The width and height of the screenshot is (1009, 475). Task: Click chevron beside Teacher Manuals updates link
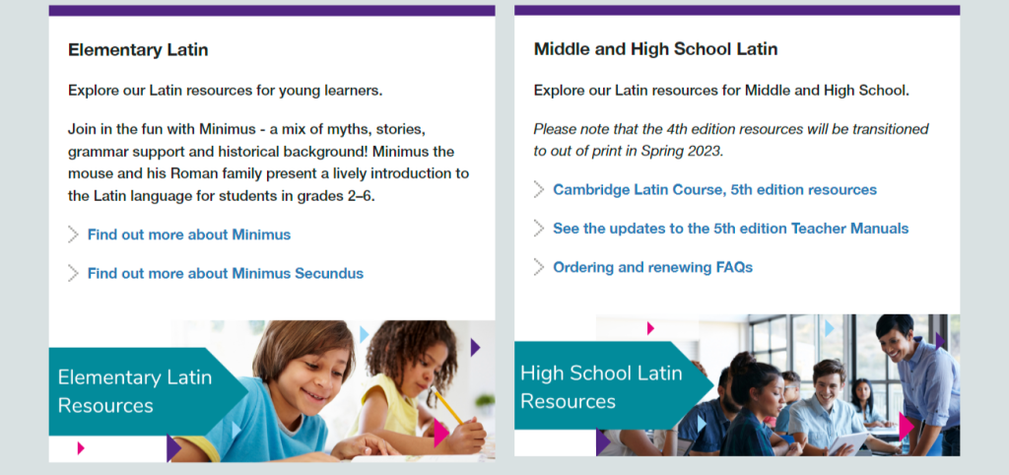point(539,228)
